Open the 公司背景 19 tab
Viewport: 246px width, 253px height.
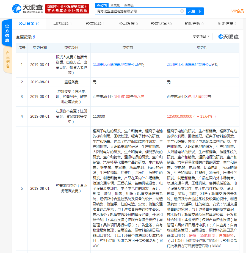tap(29, 24)
